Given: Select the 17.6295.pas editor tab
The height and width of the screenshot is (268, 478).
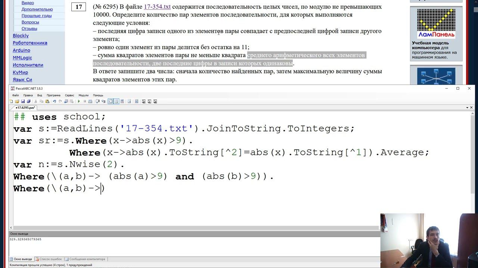Looking at the screenshot, I should point(25,108).
